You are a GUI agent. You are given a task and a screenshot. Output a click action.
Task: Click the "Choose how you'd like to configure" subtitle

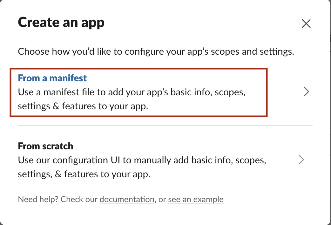[156, 52]
